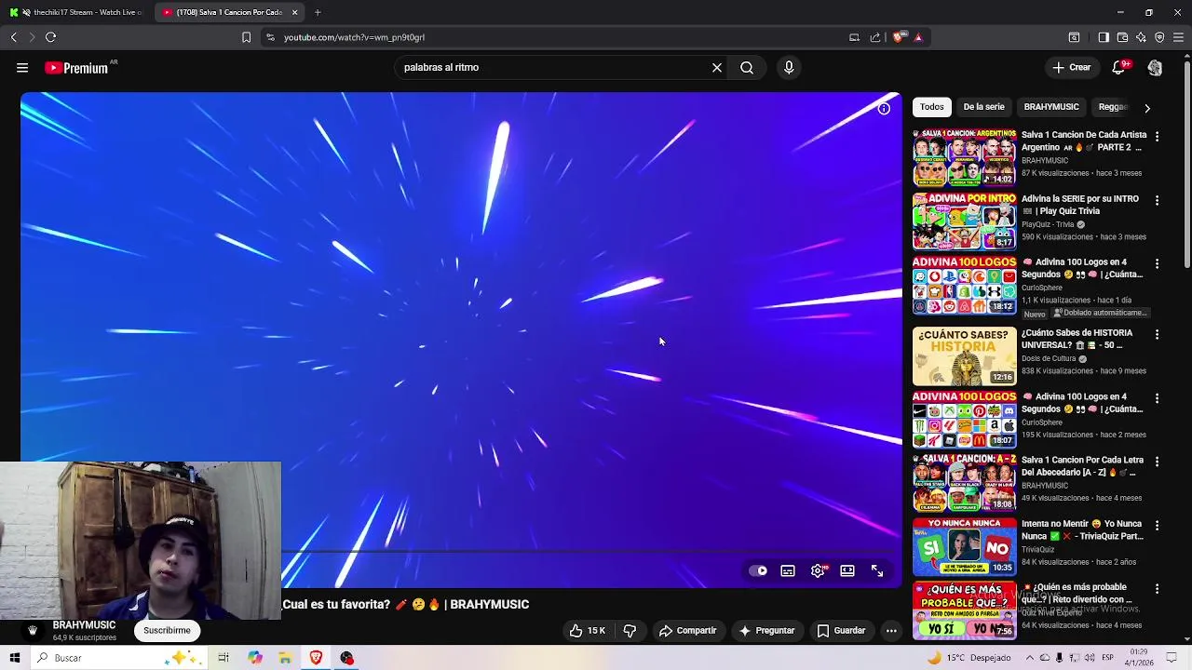Enter fullscreen in the video player
Screen dimensions: 1192x670
pos(877,570)
